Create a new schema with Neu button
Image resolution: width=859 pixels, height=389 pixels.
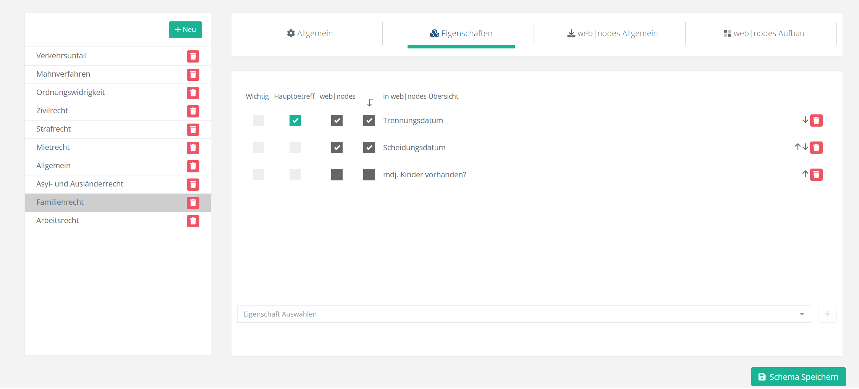[x=185, y=30]
